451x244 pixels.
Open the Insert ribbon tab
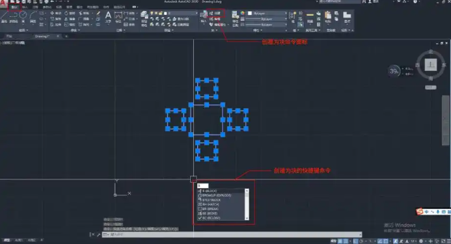[x=25, y=7]
